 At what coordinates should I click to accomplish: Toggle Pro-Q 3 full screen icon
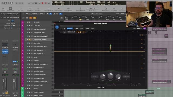138,32
